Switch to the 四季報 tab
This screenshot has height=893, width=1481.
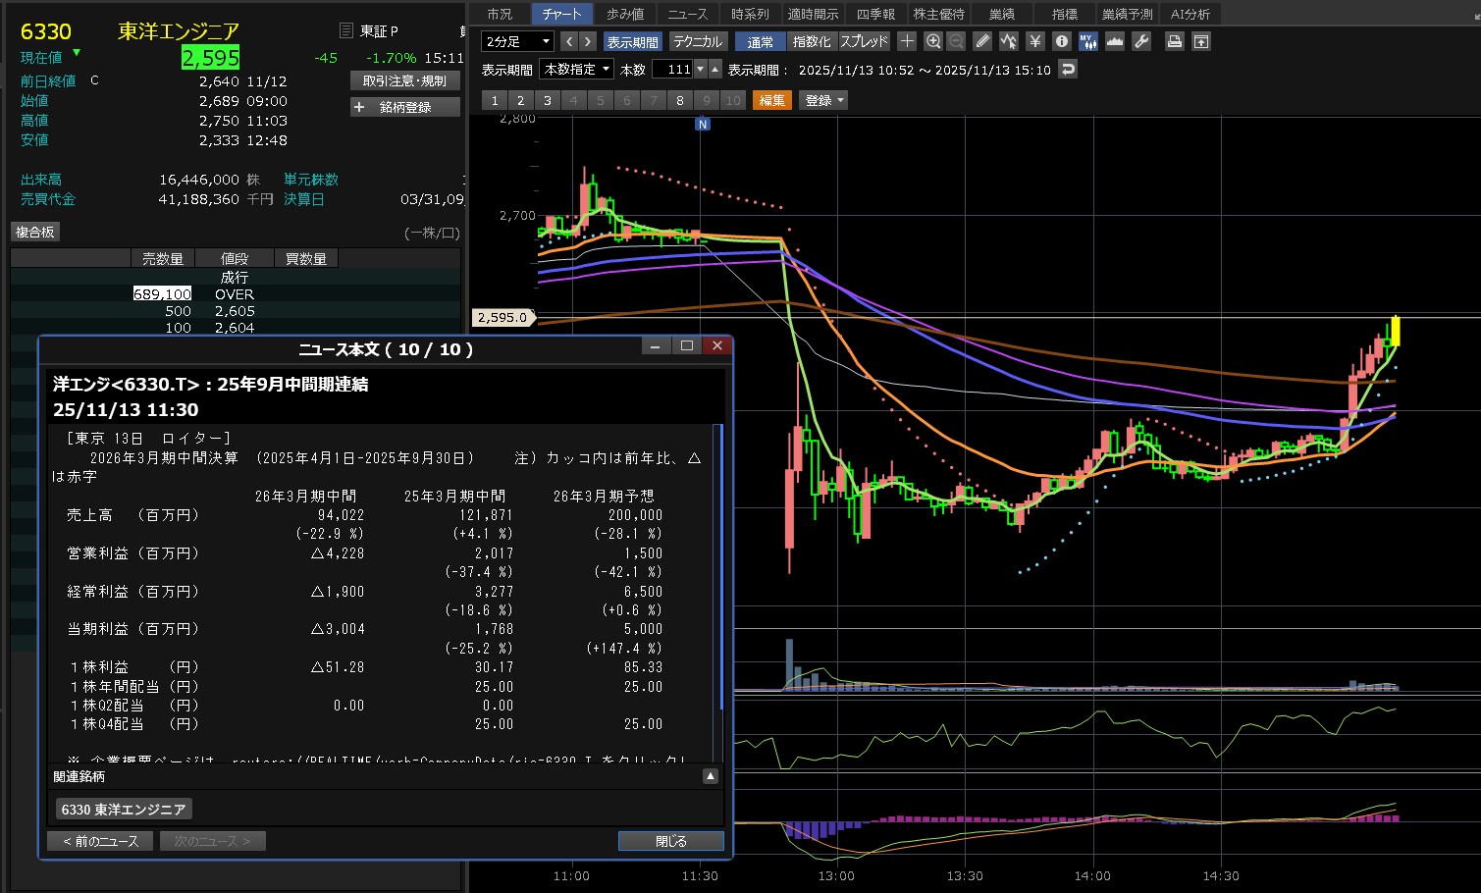(x=875, y=14)
